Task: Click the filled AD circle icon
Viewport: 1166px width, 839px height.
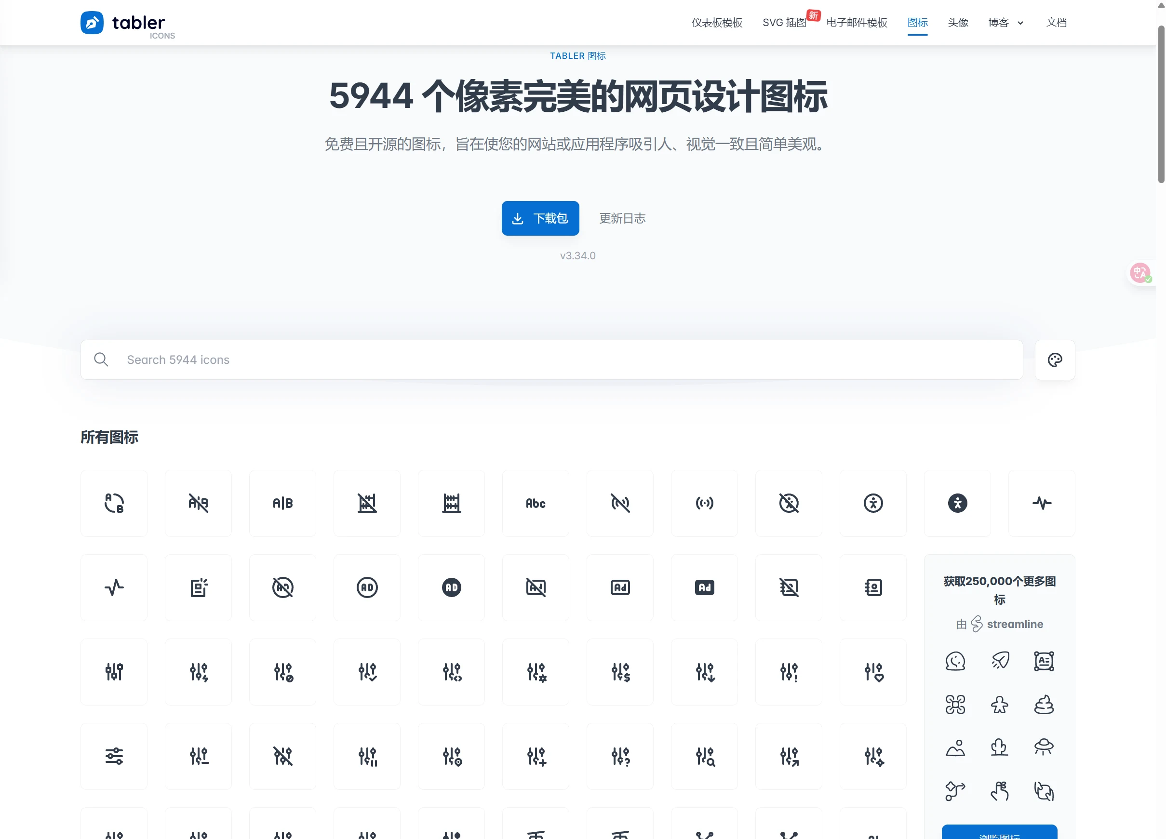Action: point(451,587)
